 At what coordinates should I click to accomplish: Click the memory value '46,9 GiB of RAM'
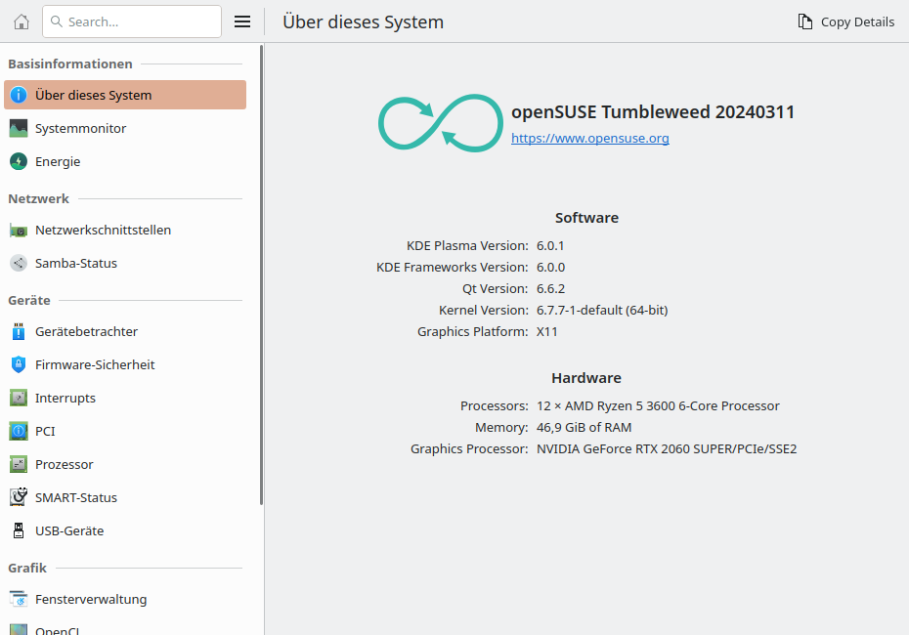tap(584, 428)
